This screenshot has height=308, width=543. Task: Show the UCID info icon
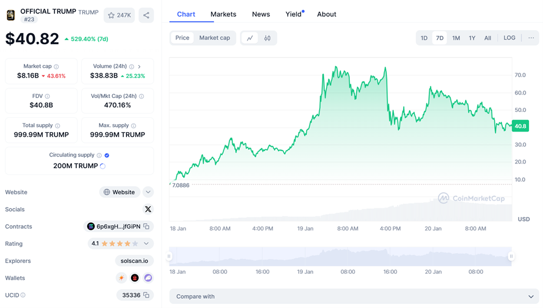point(23,295)
